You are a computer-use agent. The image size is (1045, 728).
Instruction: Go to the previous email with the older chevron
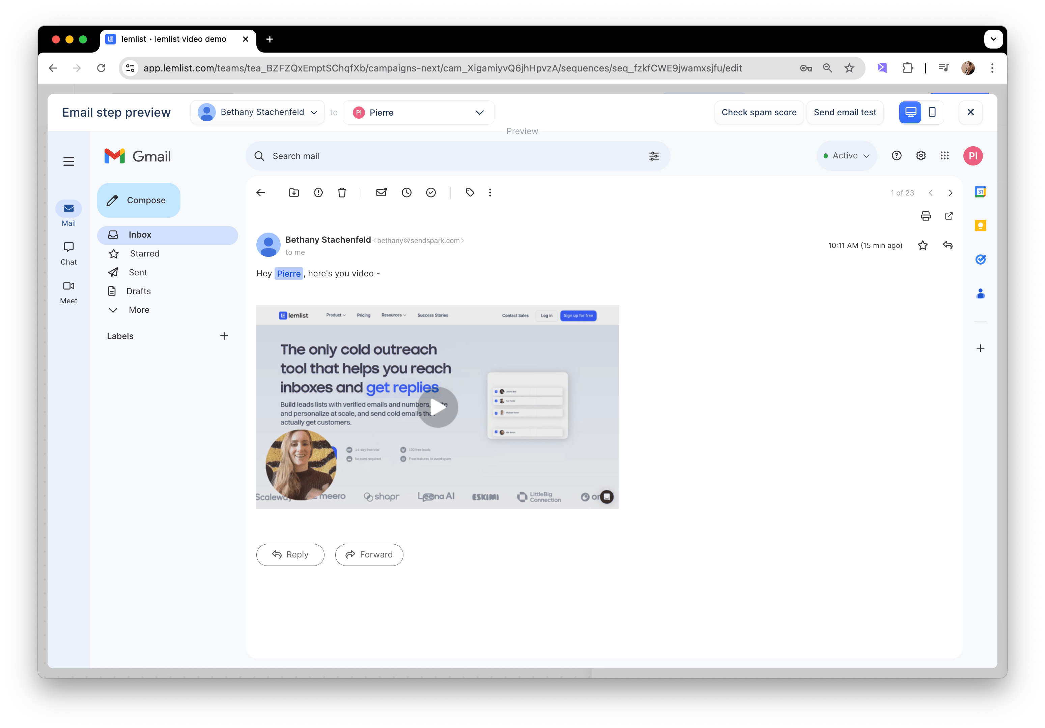[x=931, y=193]
